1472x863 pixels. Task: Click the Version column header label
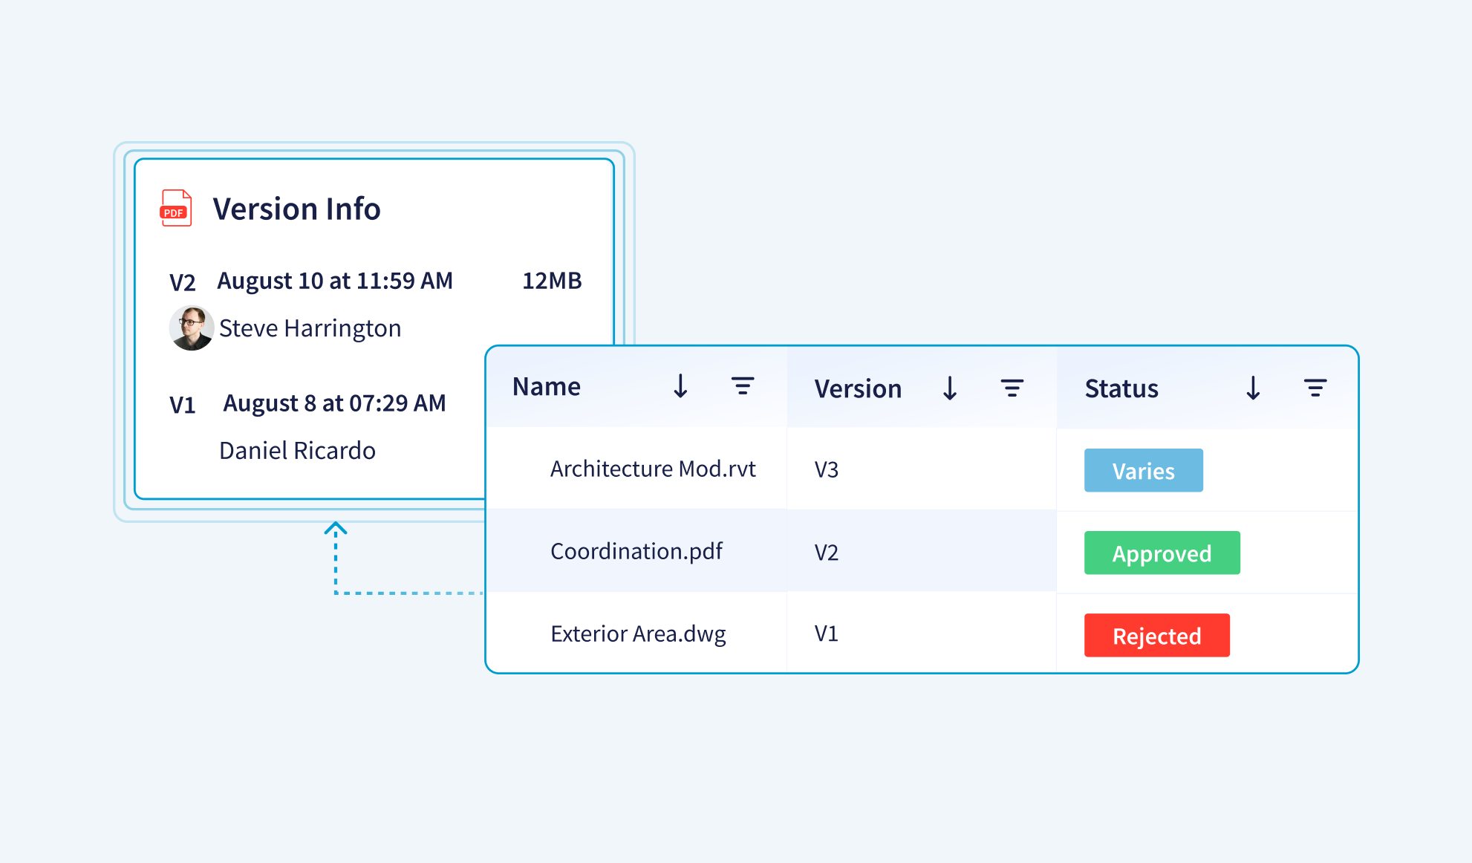858,388
